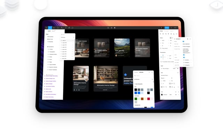Toggle the third switch in component popup
223x129 pixels.
click(x=184, y=57)
